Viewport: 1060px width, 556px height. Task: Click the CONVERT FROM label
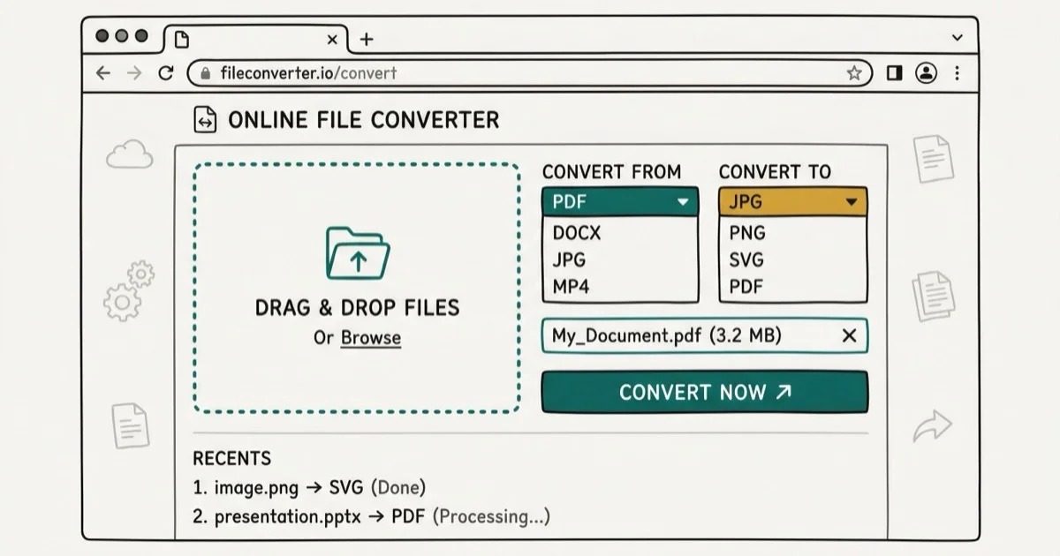click(611, 172)
